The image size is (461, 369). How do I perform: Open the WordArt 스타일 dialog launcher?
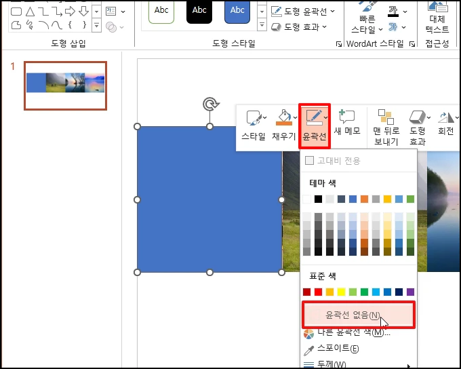pyautogui.click(x=412, y=44)
